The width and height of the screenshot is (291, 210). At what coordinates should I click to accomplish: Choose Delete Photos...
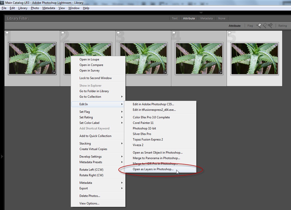click(98, 196)
